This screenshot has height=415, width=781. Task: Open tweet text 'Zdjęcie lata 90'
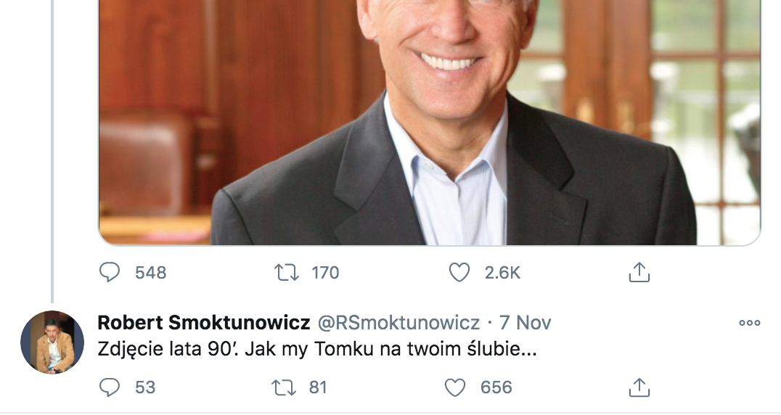point(317,349)
